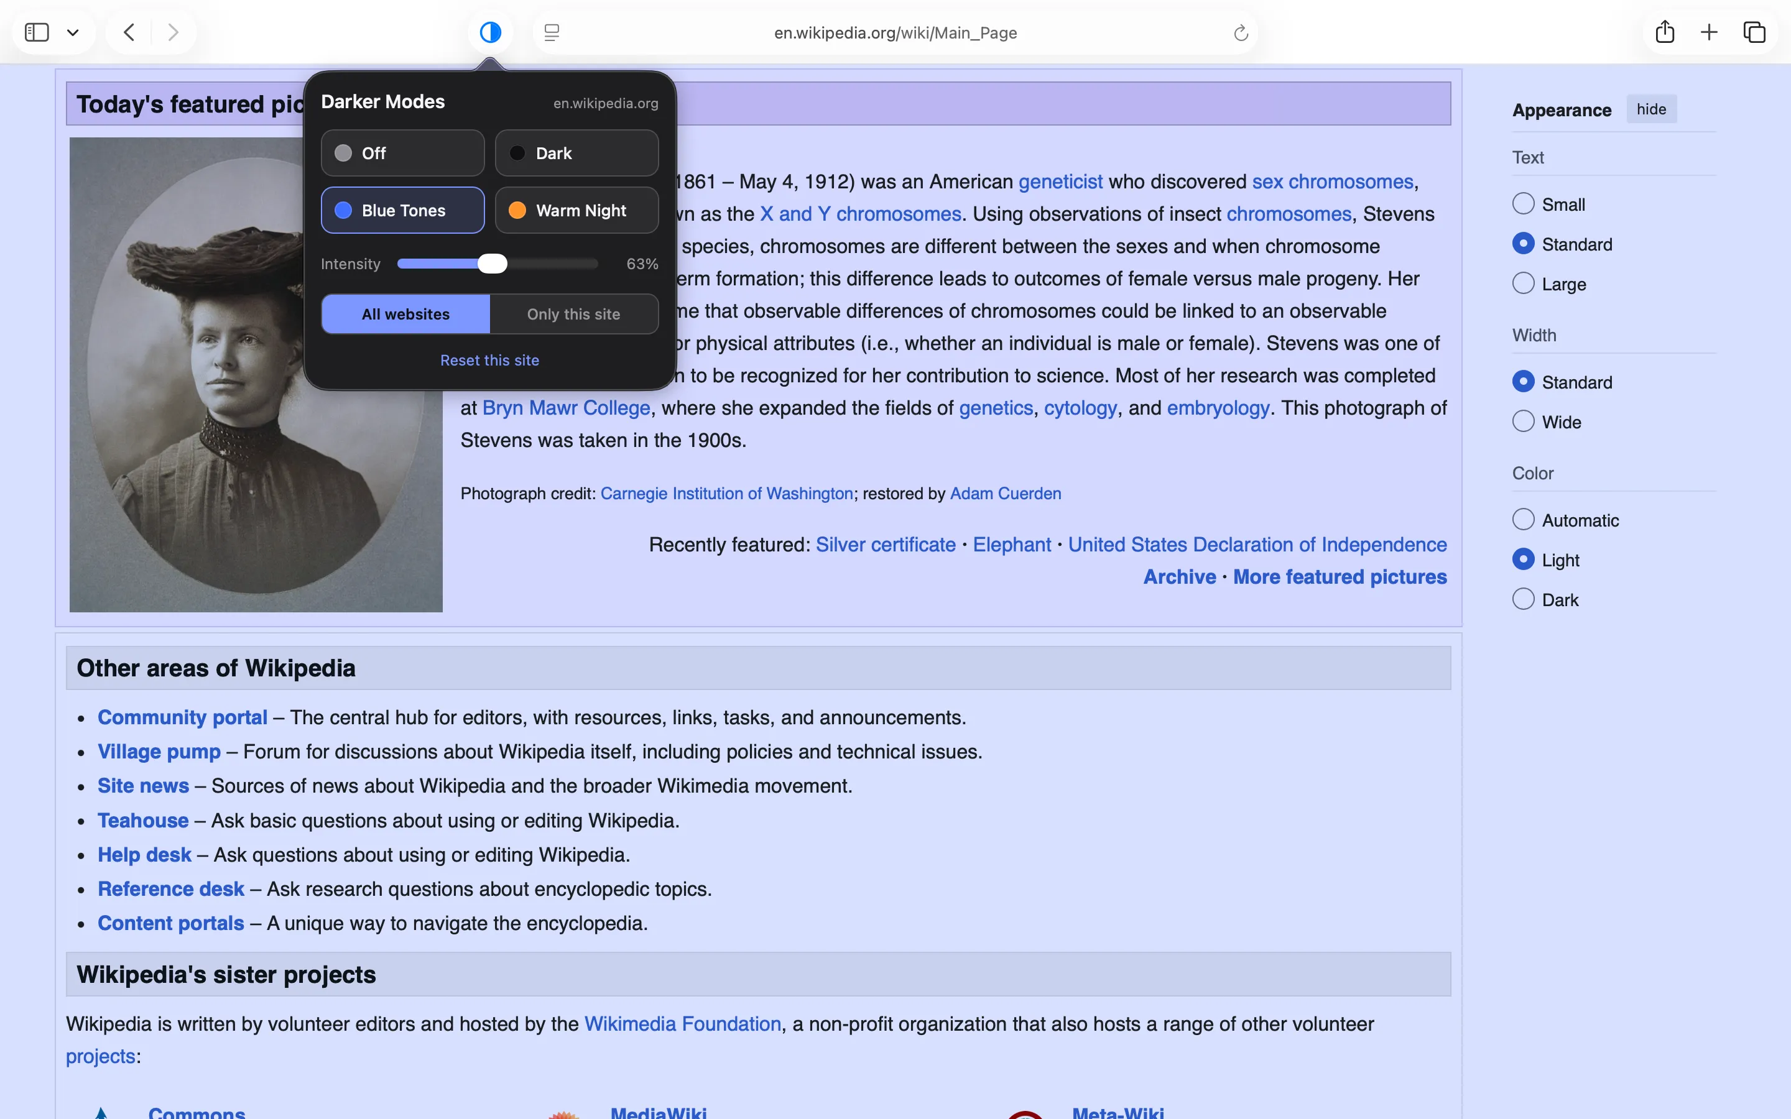Open the Content portals link

coord(170,923)
